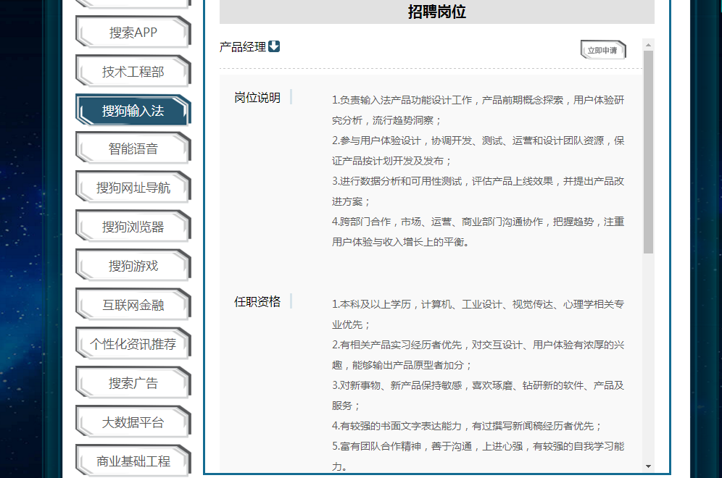Screen dimensions: 722x478
Task: Select the 互联网金融 department
Action: click(x=133, y=305)
